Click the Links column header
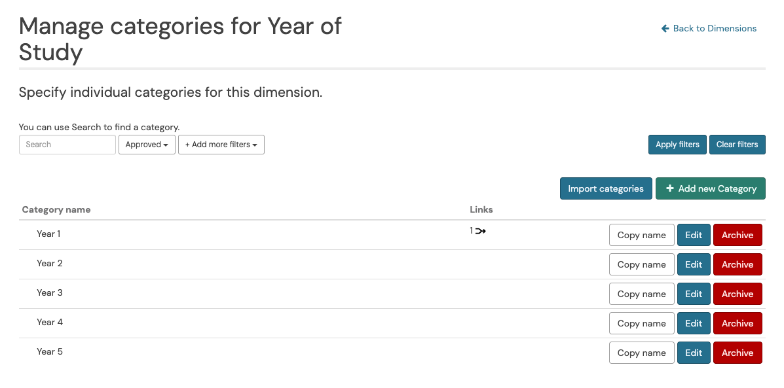This screenshot has width=784, height=388. (x=481, y=209)
